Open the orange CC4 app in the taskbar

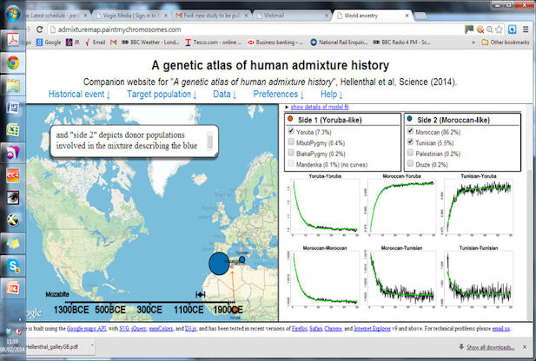point(13,175)
